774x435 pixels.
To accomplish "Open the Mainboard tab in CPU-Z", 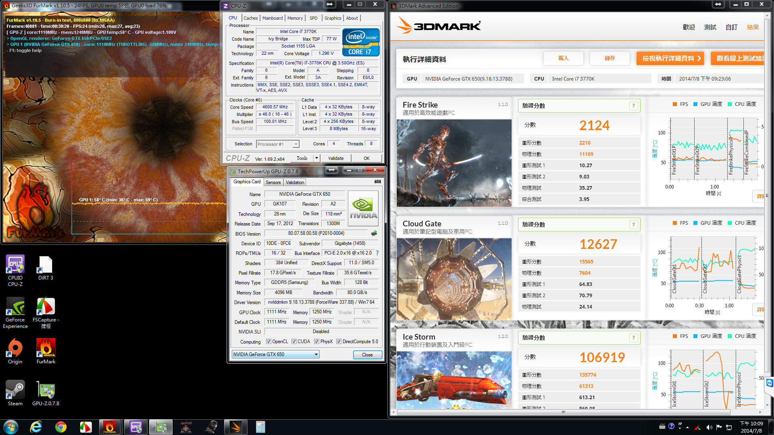I will (273, 18).
